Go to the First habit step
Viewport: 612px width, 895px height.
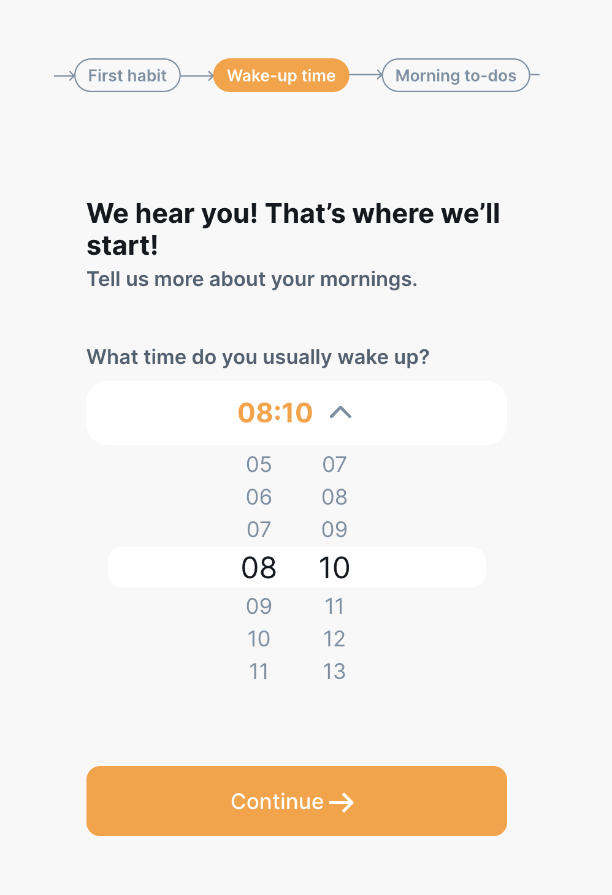[x=128, y=76]
